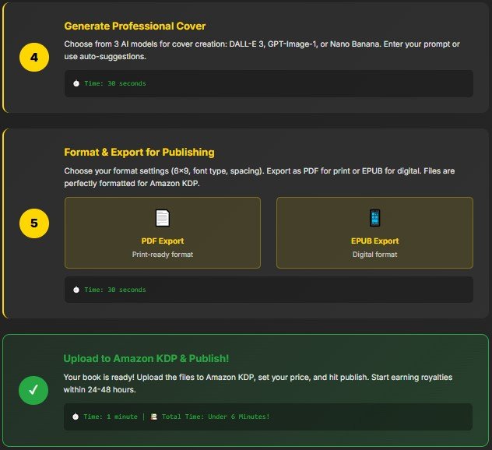Click stopwatch icon beside 'Time: 1 minute'
Image resolution: width=492 pixels, height=450 pixels.
click(76, 417)
